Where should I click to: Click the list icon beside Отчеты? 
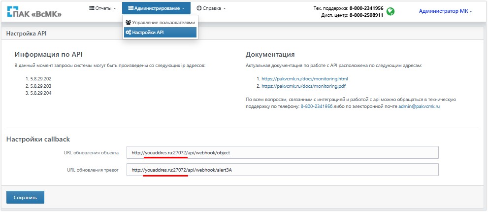tap(92, 8)
